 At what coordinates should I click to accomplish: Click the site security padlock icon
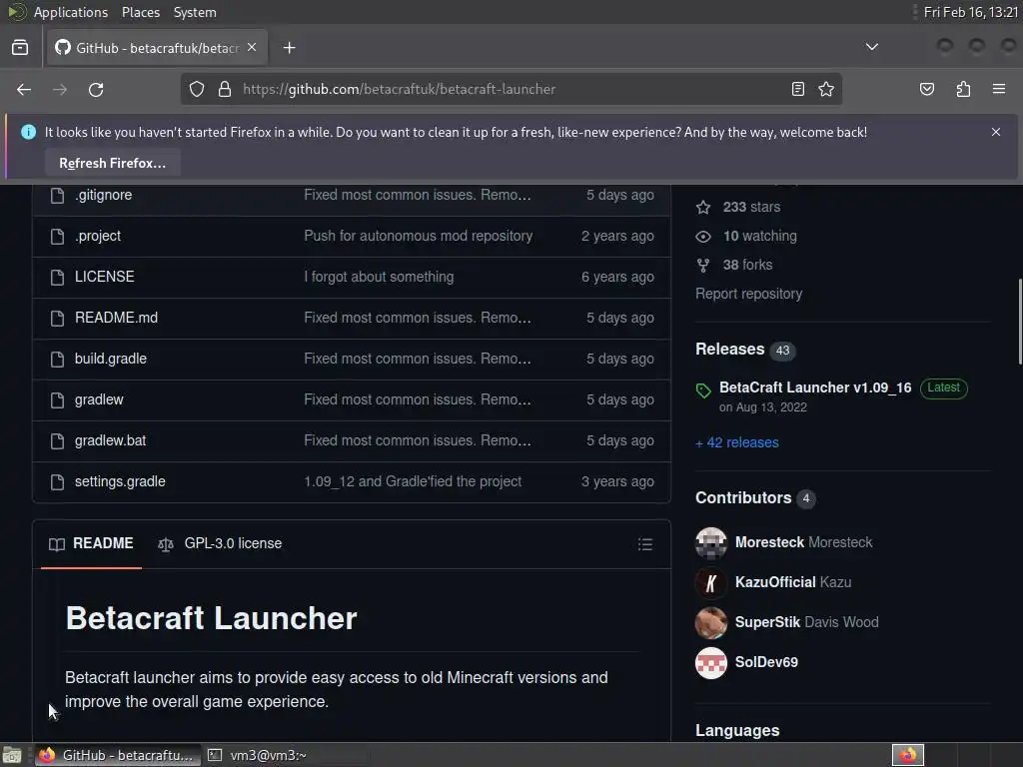[225, 89]
